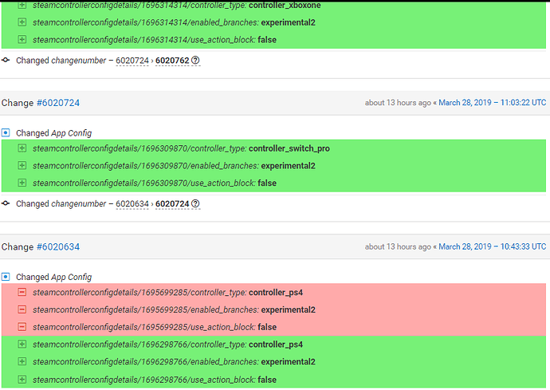This screenshot has width=550, height=390.
Task: Click new changenumber 6020762
Action: point(172,61)
